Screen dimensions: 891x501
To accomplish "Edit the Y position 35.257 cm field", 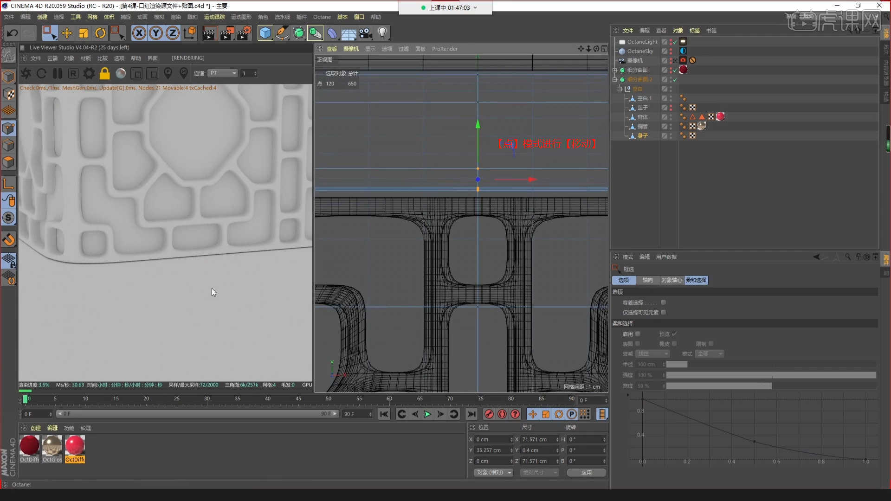I will click(494, 450).
